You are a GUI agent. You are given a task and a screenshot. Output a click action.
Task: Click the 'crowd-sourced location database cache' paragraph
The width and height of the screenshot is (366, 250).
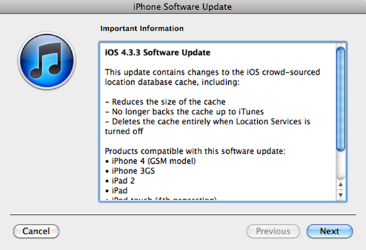tap(212, 77)
